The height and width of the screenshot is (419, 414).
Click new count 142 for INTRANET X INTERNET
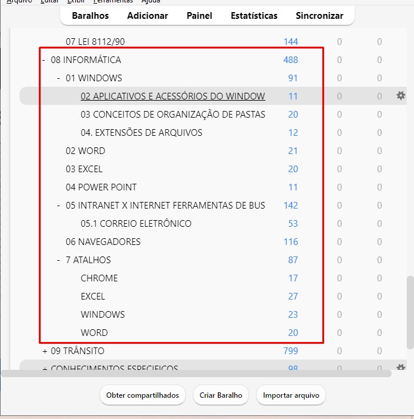tap(291, 205)
